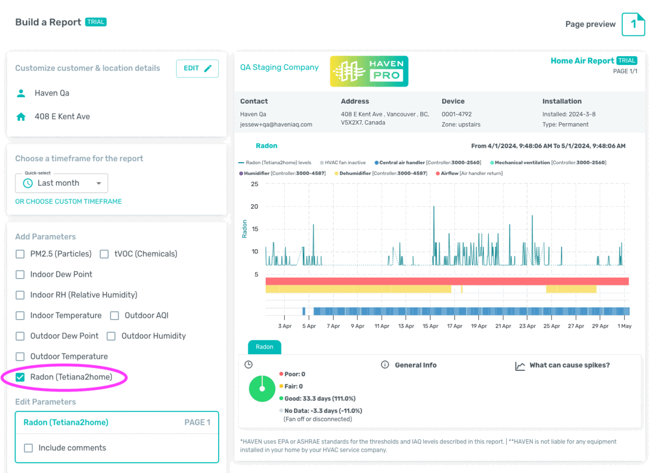This screenshot has height=473, width=656.
Task: Click the pencil icon on the EDIT button
Action: [208, 69]
